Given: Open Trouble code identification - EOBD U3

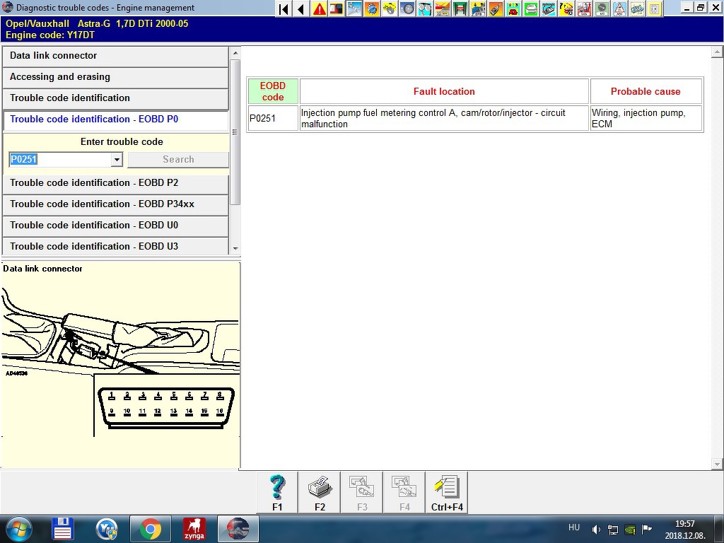Looking at the screenshot, I should click(x=115, y=247).
